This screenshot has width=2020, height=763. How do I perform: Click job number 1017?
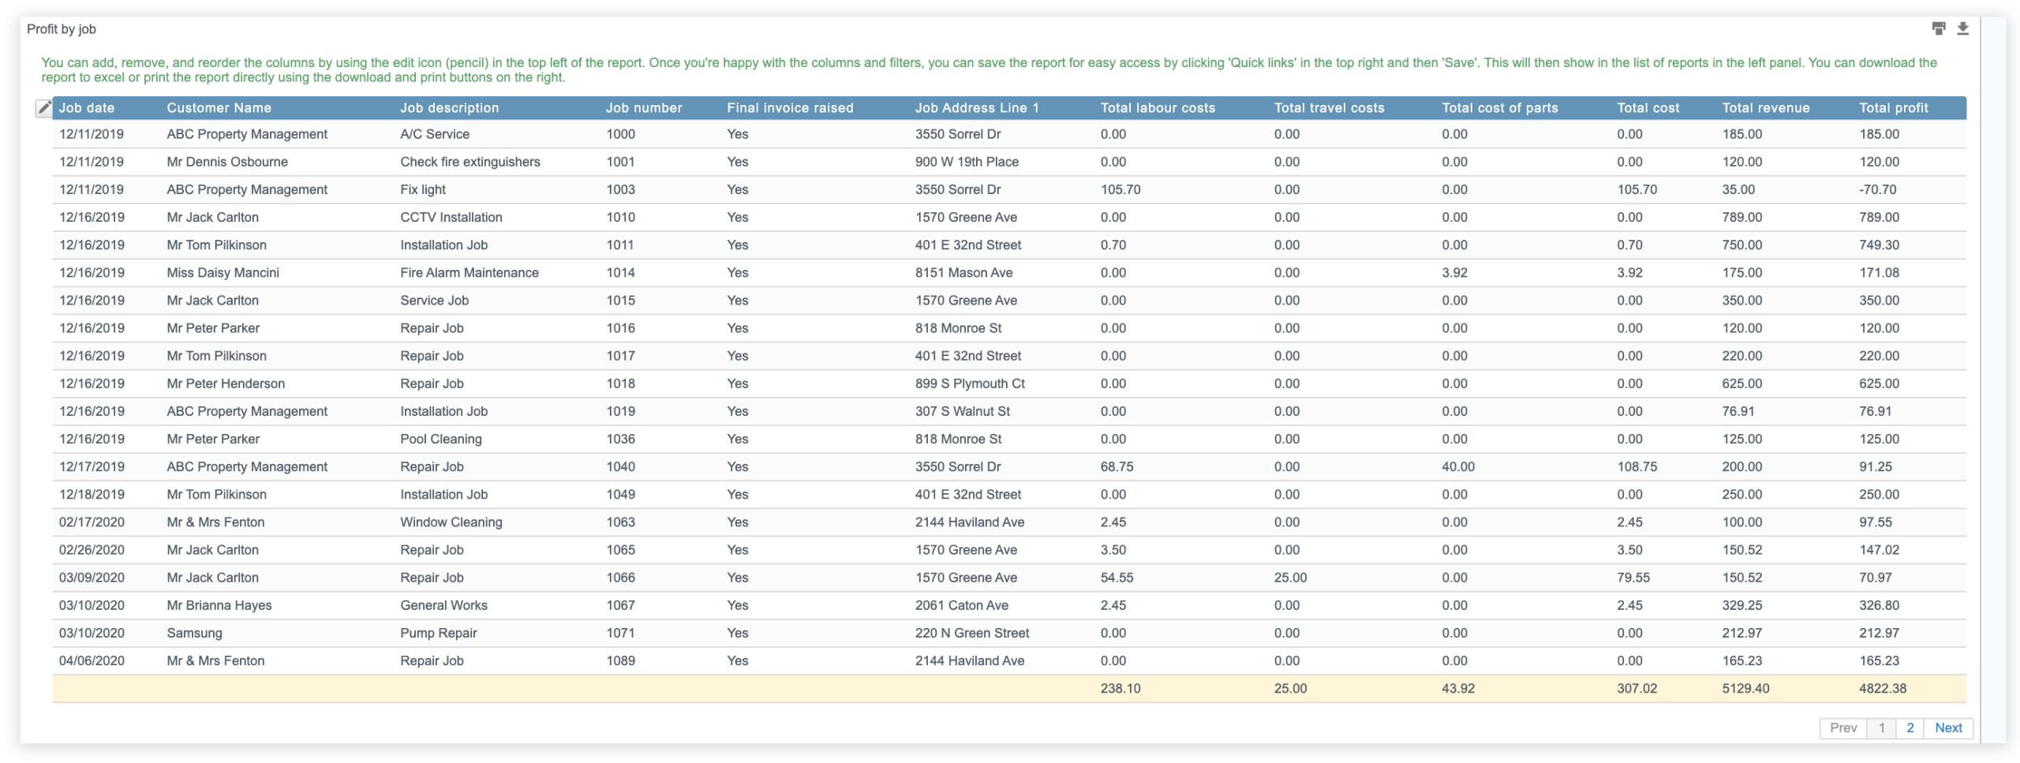coord(620,355)
